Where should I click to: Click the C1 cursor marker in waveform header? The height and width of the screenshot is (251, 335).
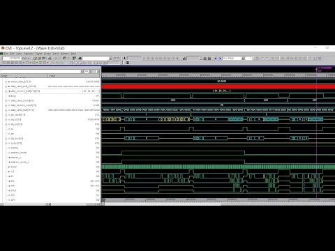coord(317,69)
